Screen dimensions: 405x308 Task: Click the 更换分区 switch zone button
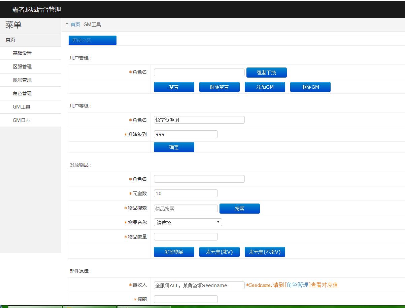point(92,40)
